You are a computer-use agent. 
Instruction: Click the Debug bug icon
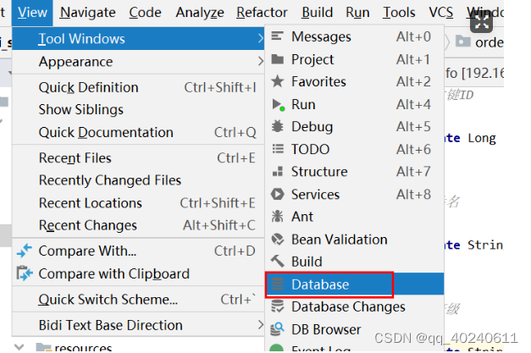(277, 126)
